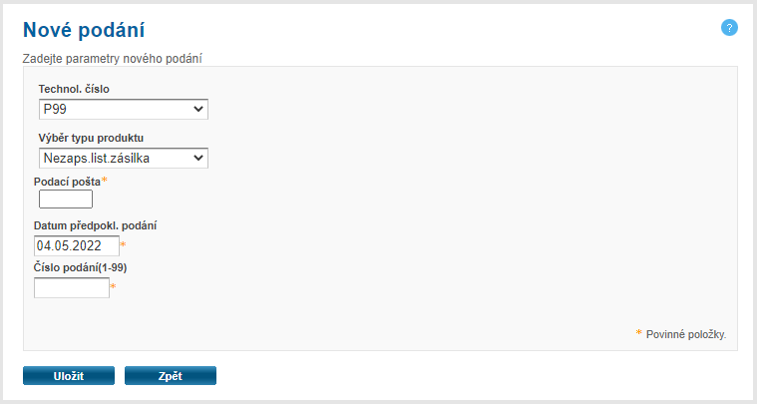Expand the Výběr typu produktu dropdown
Screen dimensions: 758x404
123,158
